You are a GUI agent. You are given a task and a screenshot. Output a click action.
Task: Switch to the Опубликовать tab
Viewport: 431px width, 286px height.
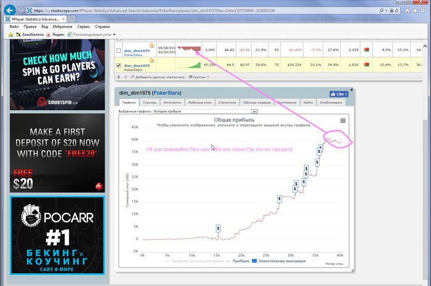pyautogui.click(x=331, y=102)
